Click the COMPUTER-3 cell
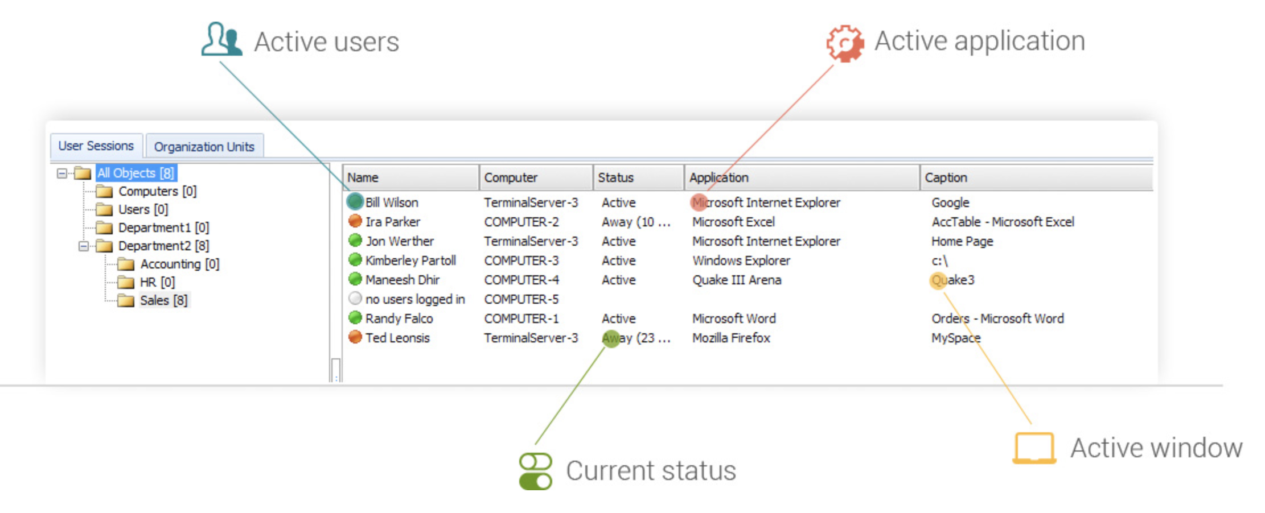The height and width of the screenshot is (513, 1265). [x=521, y=260]
